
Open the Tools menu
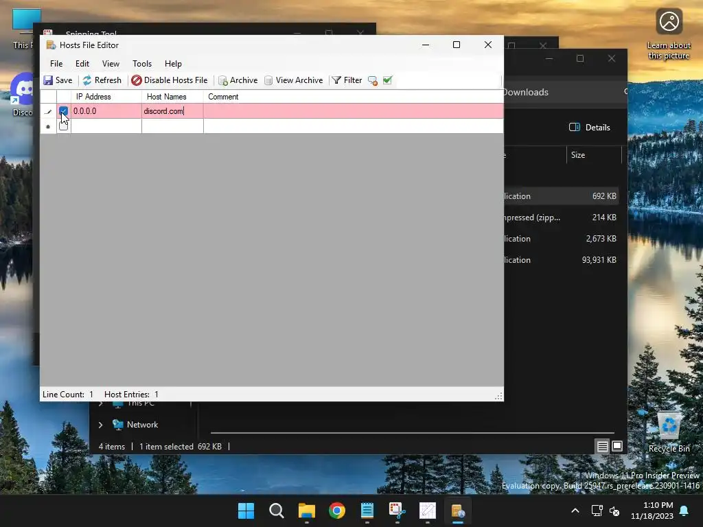pyautogui.click(x=142, y=64)
